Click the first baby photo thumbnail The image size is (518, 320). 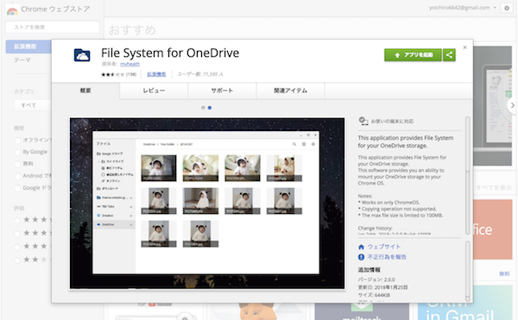pos(159,168)
